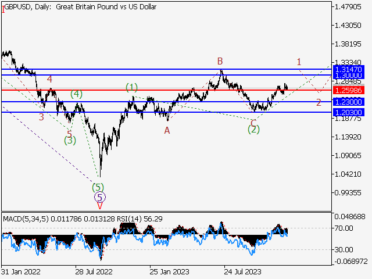Select the green (2) wave label

(x=253, y=130)
